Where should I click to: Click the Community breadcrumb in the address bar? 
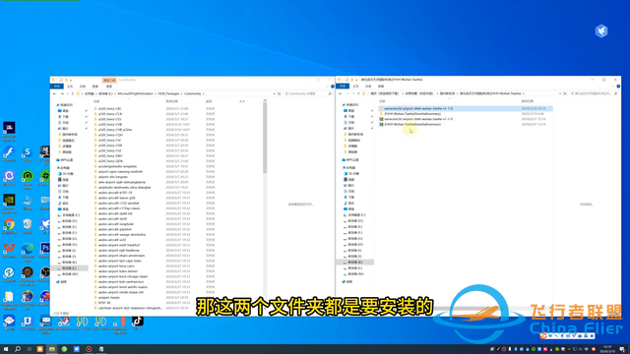193,93
